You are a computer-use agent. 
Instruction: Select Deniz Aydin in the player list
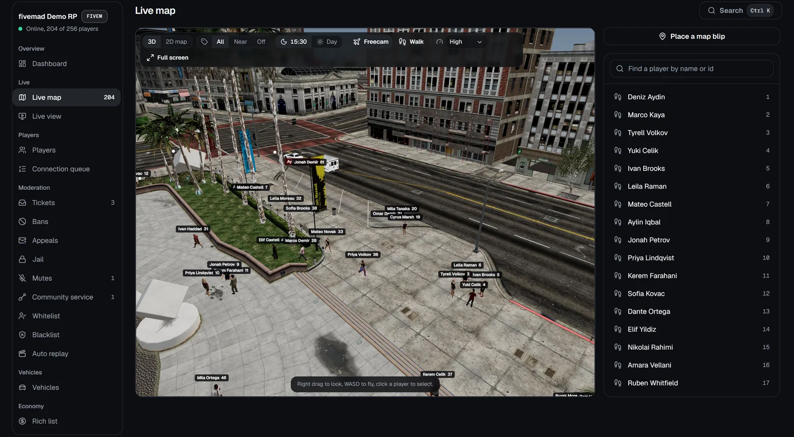coord(692,97)
